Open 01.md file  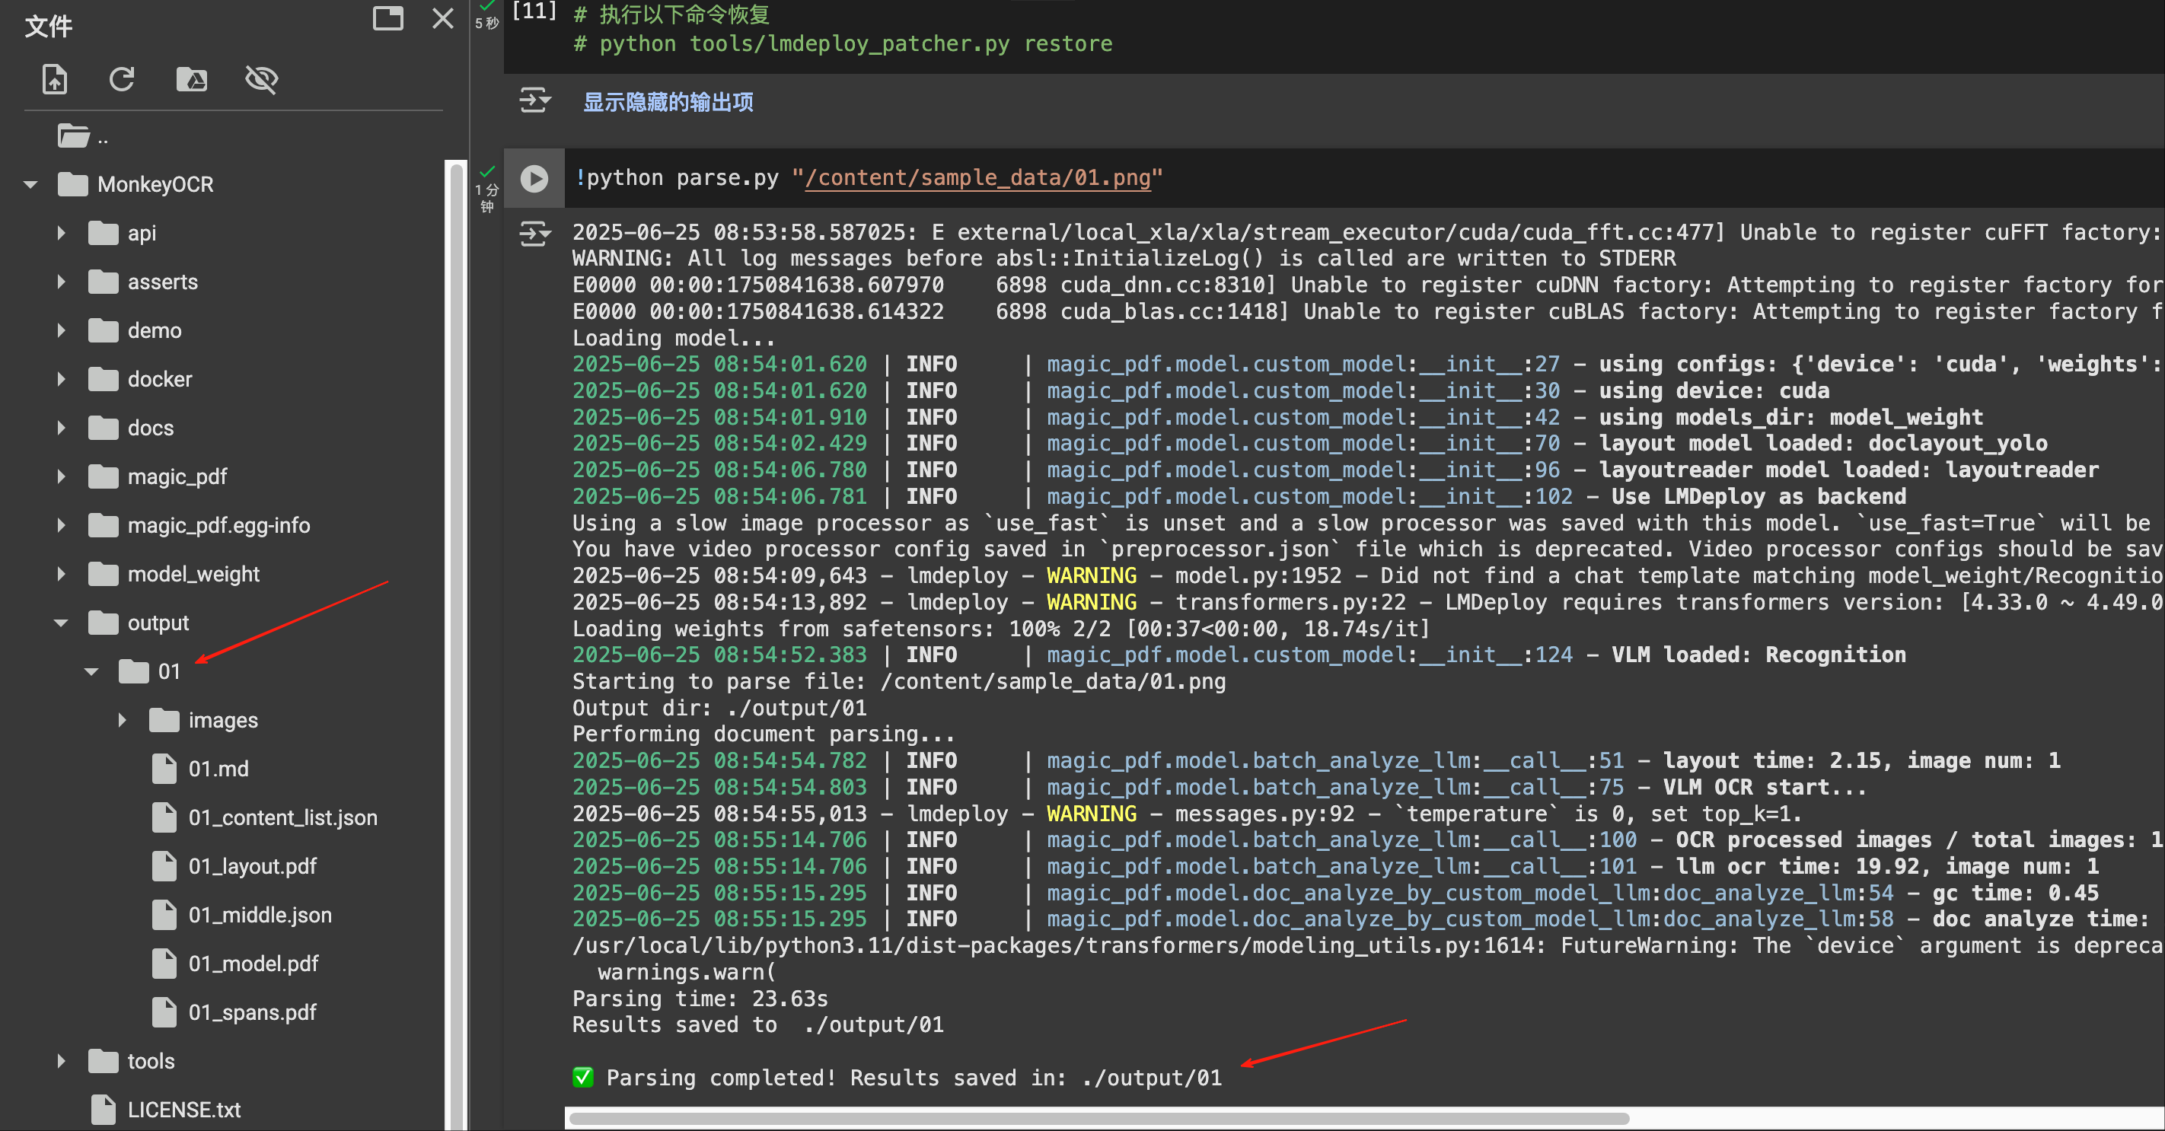pyautogui.click(x=218, y=769)
